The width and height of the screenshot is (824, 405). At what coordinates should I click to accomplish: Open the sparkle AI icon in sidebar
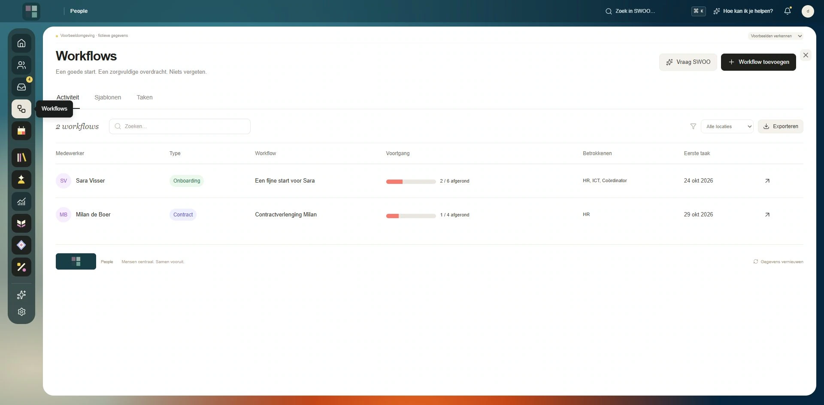pos(21,295)
